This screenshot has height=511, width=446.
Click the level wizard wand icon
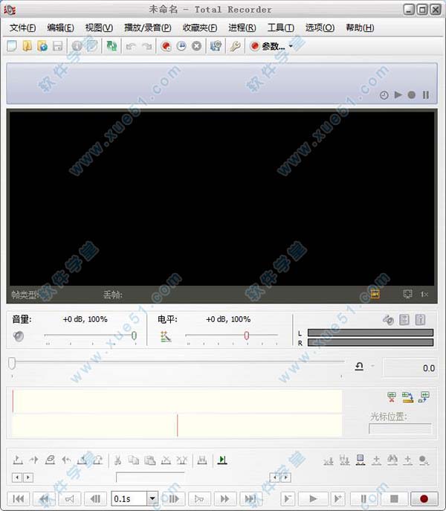[166, 336]
